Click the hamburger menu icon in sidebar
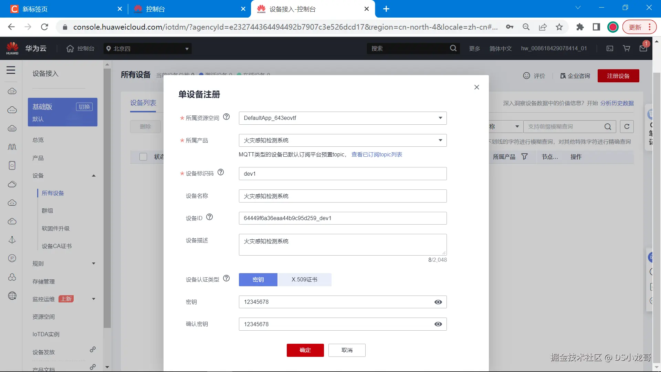The width and height of the screenshot is (661, 372). [11, 70]
